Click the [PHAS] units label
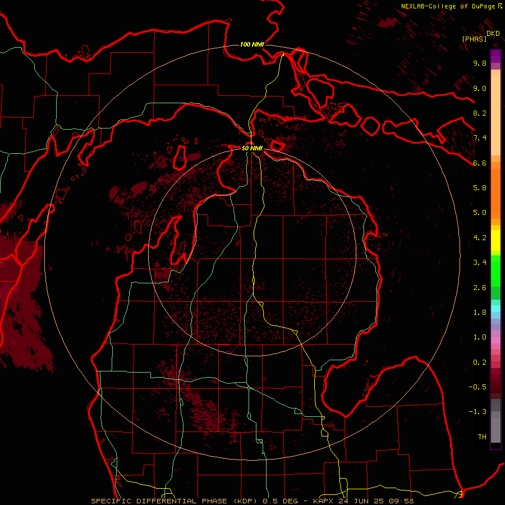The width and height of the screenshot is (505, 505). 474,39
